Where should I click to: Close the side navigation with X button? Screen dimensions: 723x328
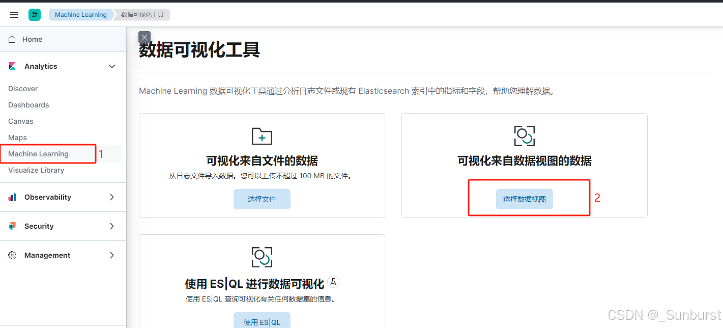[x=144, y=37]
